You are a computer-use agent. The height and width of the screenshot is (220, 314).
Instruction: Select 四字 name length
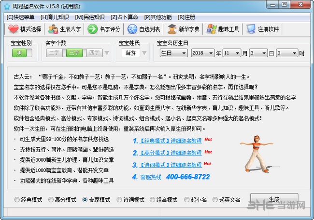94,53
